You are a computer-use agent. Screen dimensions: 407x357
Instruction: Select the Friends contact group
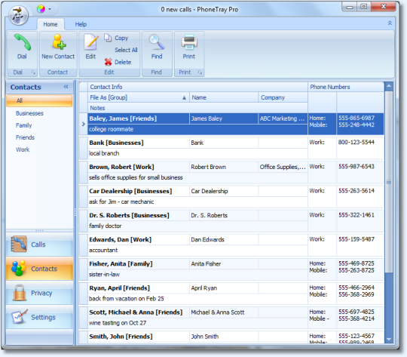[x=25, y=137]
